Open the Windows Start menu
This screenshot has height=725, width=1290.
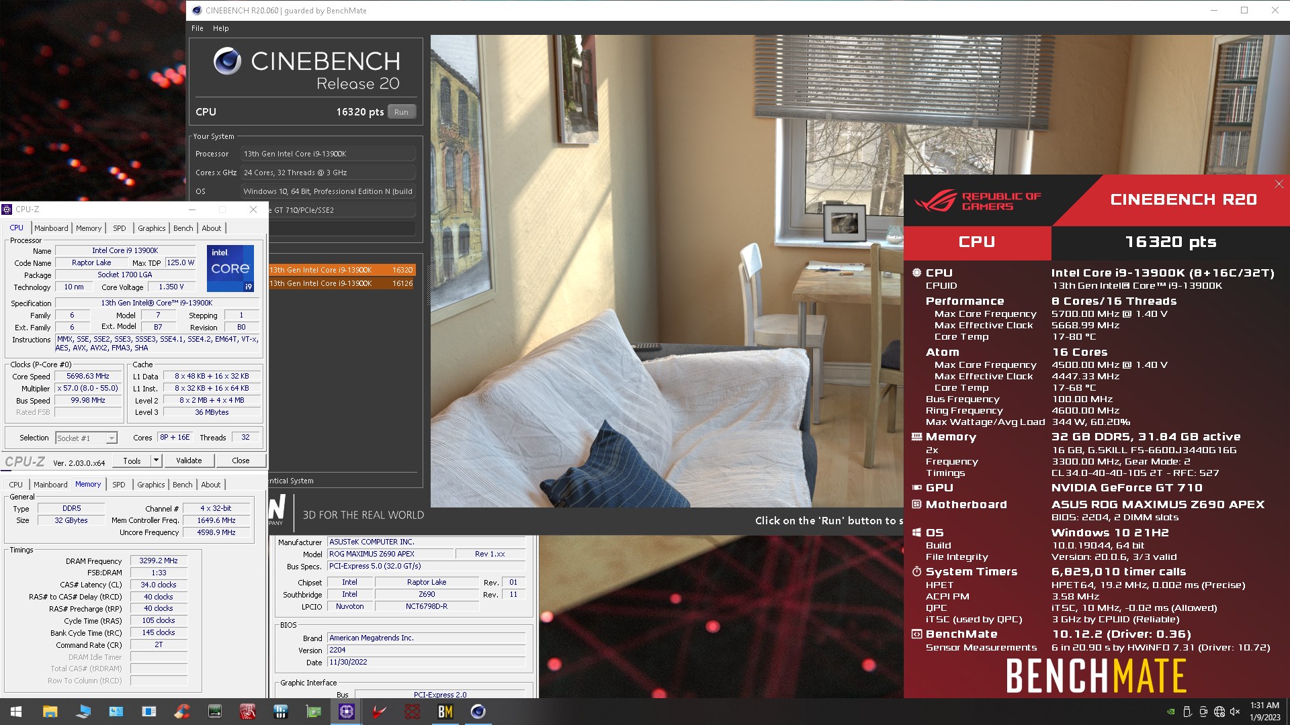point(16,712)
